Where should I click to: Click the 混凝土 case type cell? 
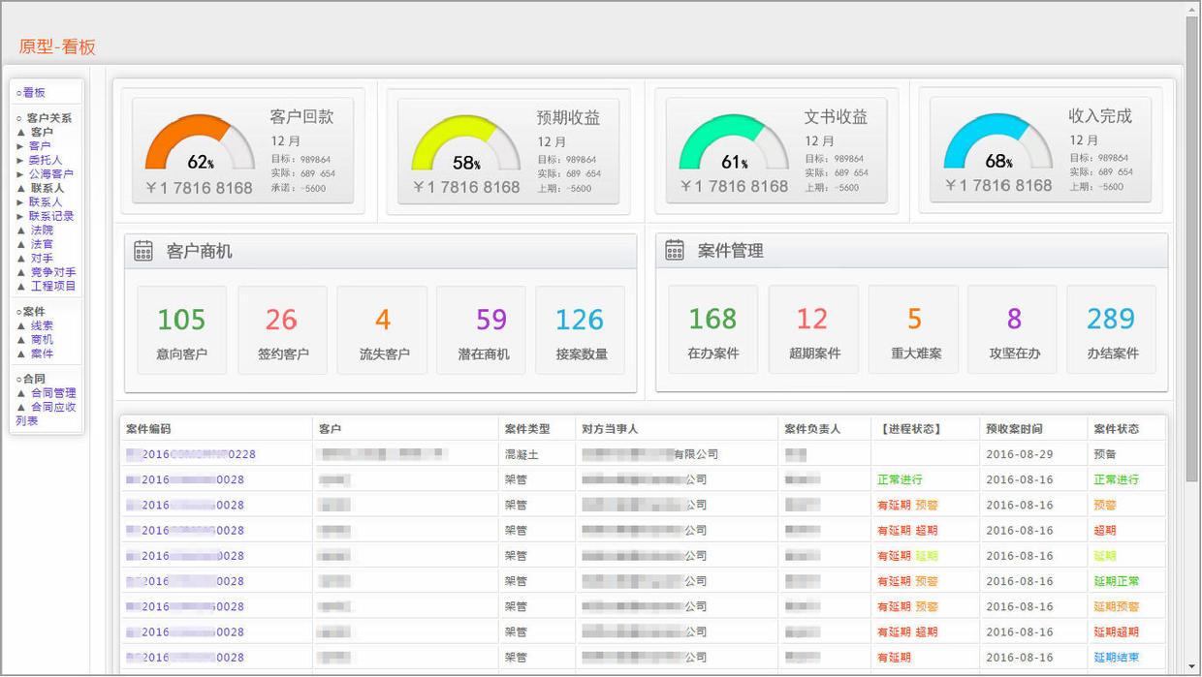(x=522, y=454)
